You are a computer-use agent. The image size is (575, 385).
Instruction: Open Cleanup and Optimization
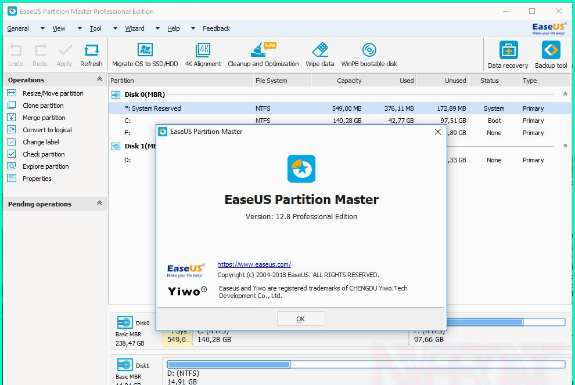pos(263,55)
